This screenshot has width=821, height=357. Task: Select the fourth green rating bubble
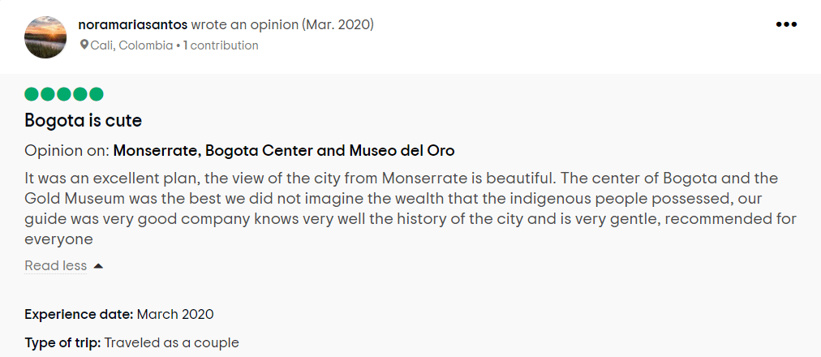80,94
